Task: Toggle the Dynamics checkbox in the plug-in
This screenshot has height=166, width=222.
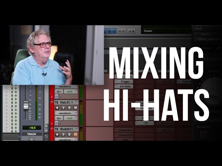Action: pos(204,134)
